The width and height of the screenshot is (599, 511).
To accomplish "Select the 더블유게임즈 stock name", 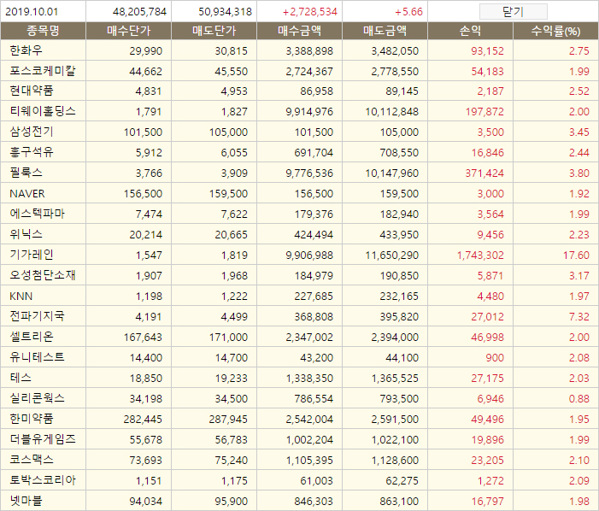I will (x=43, y=439).
